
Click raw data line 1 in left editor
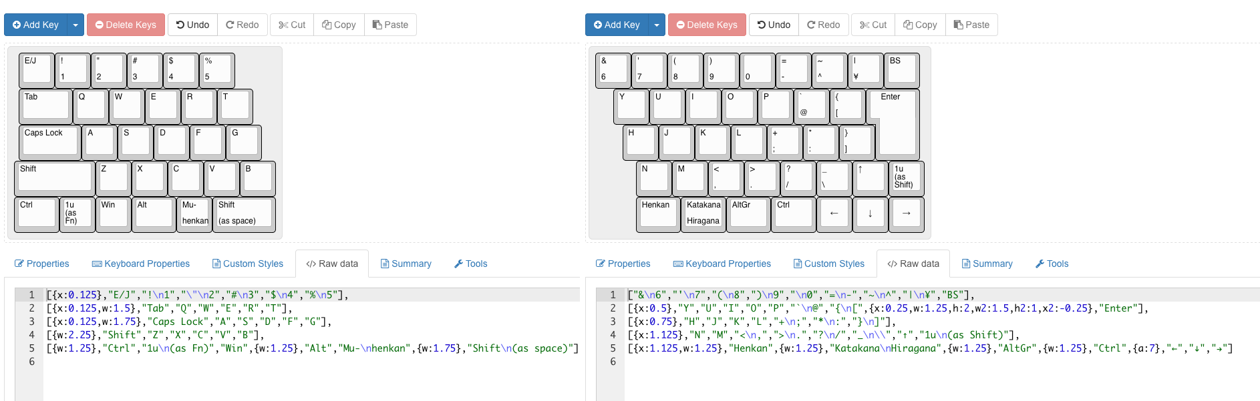coord(311,294)
